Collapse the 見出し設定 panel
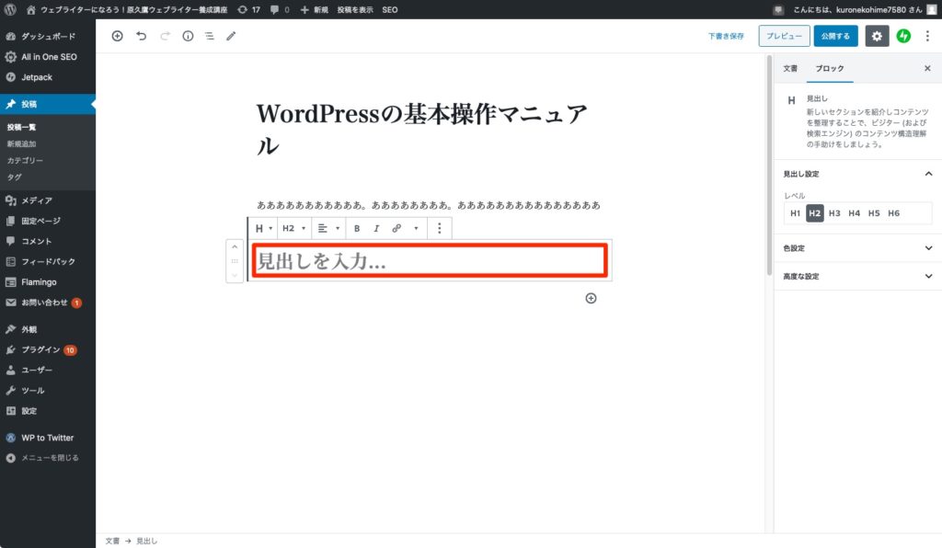This screenshot has height=548, width=942. tap(857, 174)
